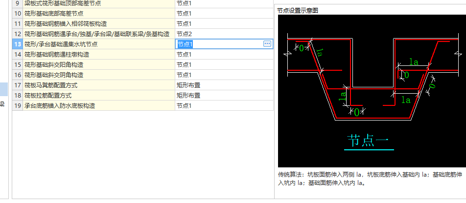466x203 pixels.
Task: Open node picker via the ellipsis button
Action: point(267,44)
